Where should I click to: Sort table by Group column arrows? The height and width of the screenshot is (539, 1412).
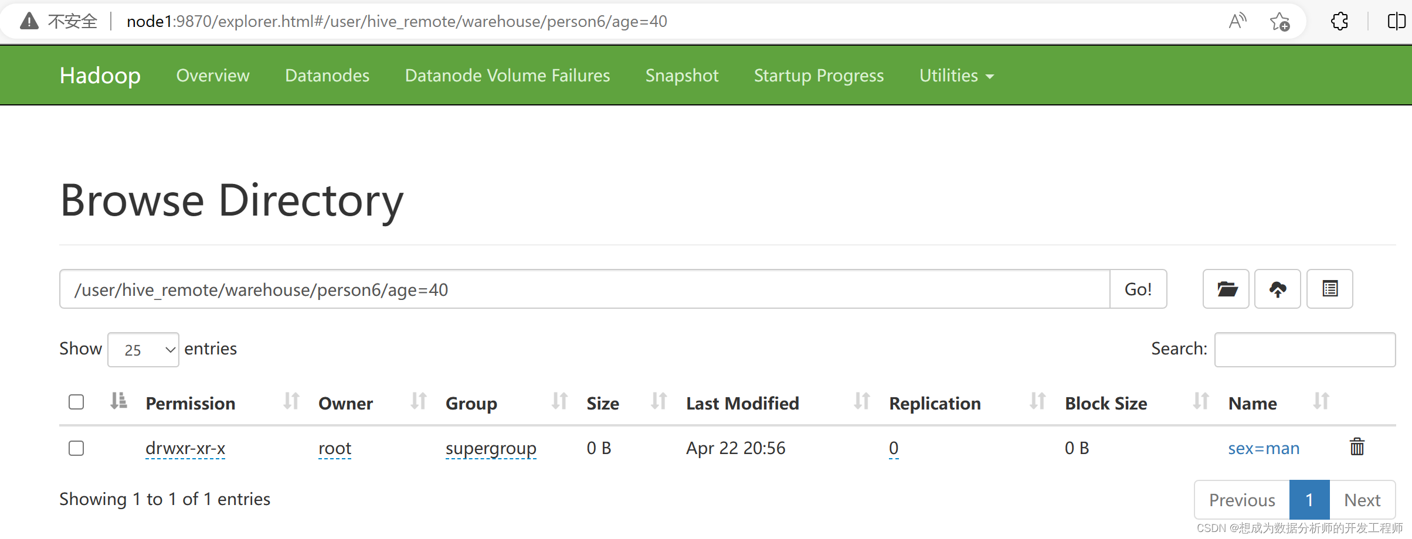click(x=560, y=401)
